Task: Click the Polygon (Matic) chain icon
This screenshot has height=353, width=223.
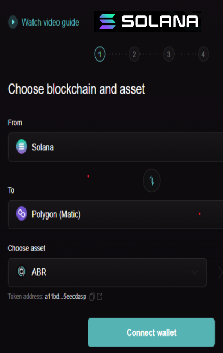Action: pos(22,213)
